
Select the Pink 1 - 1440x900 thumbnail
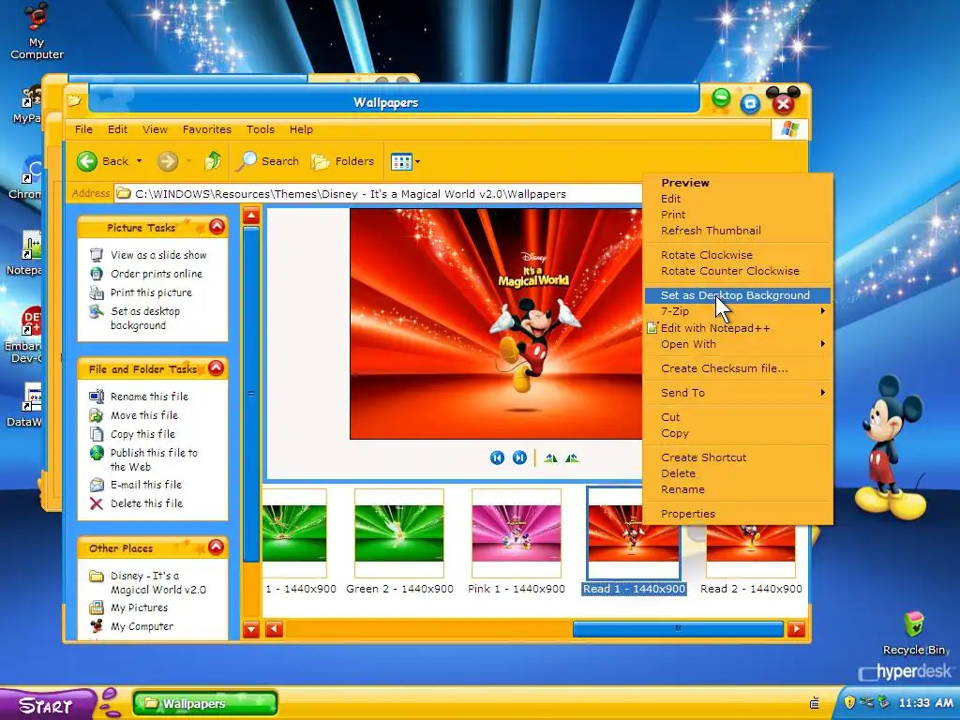[x=517, y=533]
